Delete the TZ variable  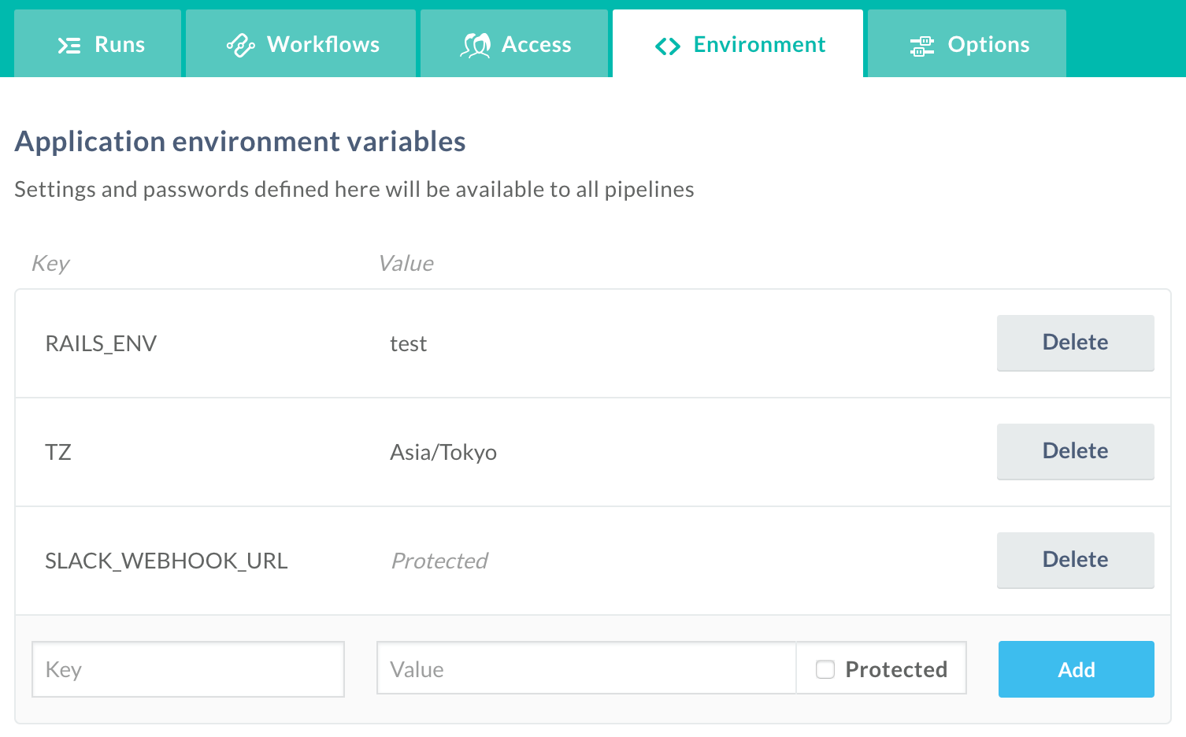1076,451
